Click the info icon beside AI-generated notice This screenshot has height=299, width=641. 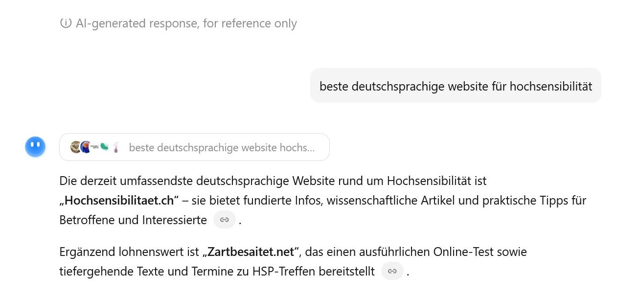tap(66, 23)
